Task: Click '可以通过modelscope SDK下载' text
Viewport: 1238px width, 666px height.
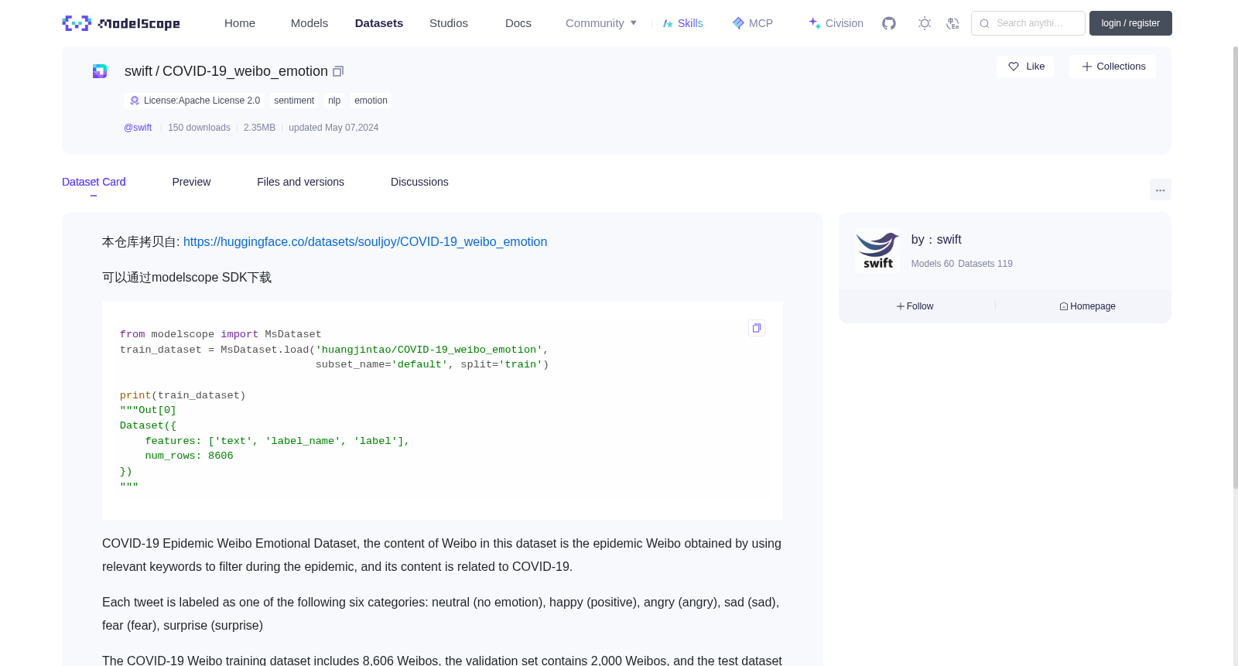Action: pyautogui.click(x=186, y=278)
